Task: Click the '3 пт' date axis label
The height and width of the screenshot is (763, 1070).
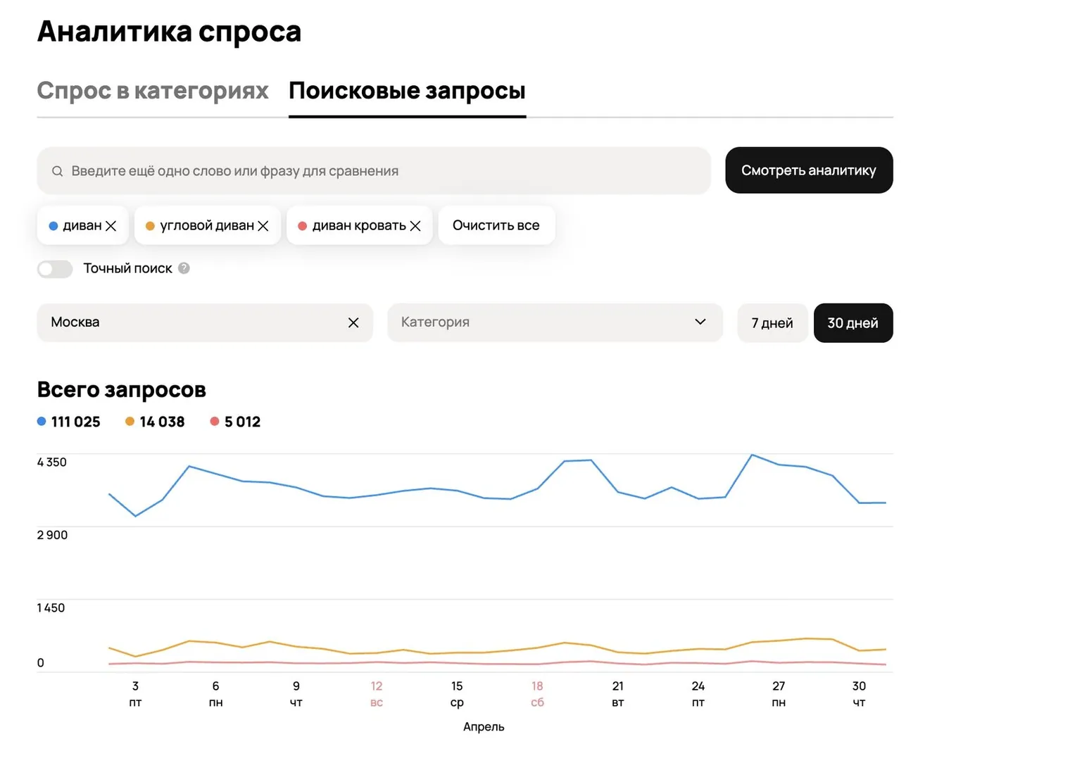Action: point(135,694)
